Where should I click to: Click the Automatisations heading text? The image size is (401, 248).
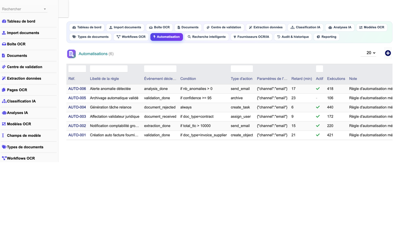pos(93,54)
